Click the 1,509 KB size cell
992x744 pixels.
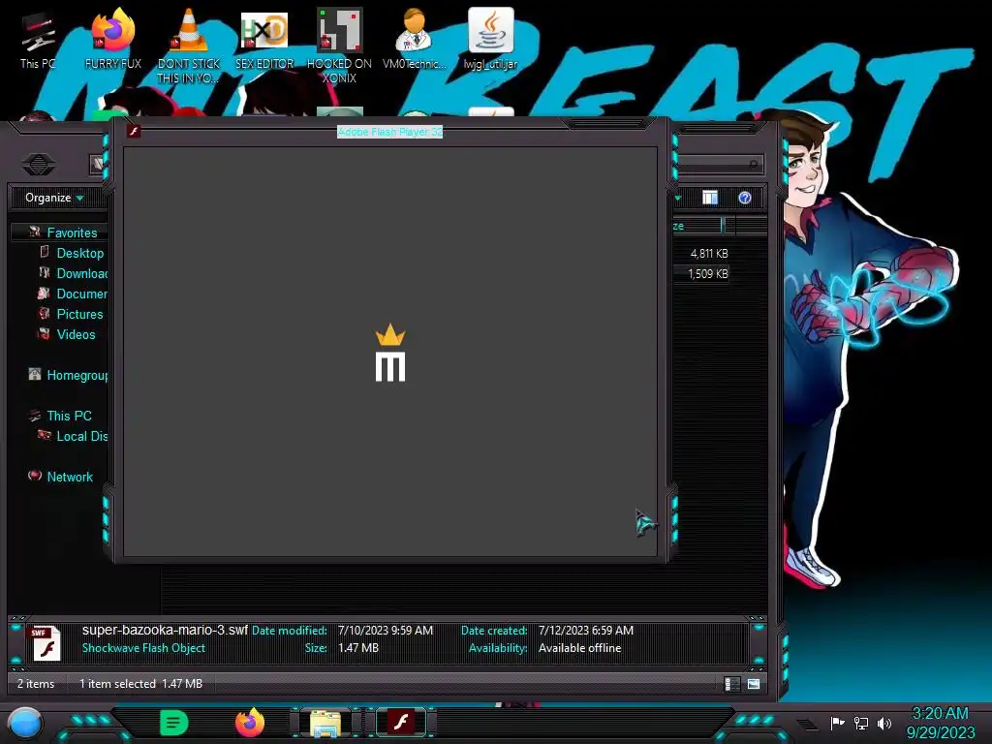tap(707, 273)
